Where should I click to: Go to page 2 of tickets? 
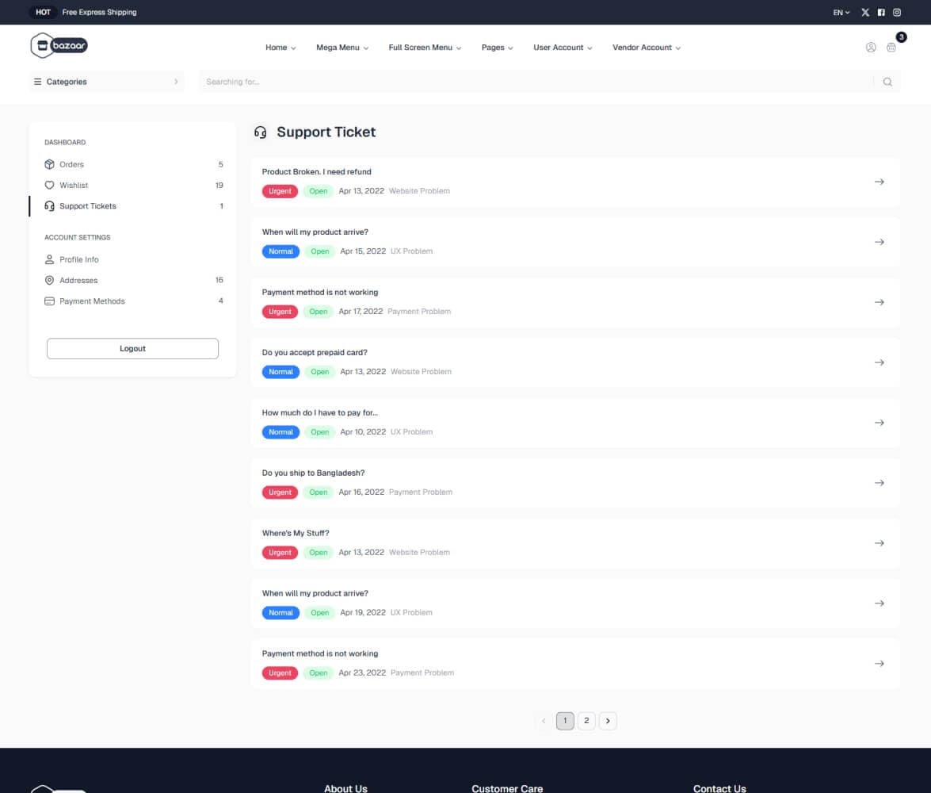coord(586,720)
